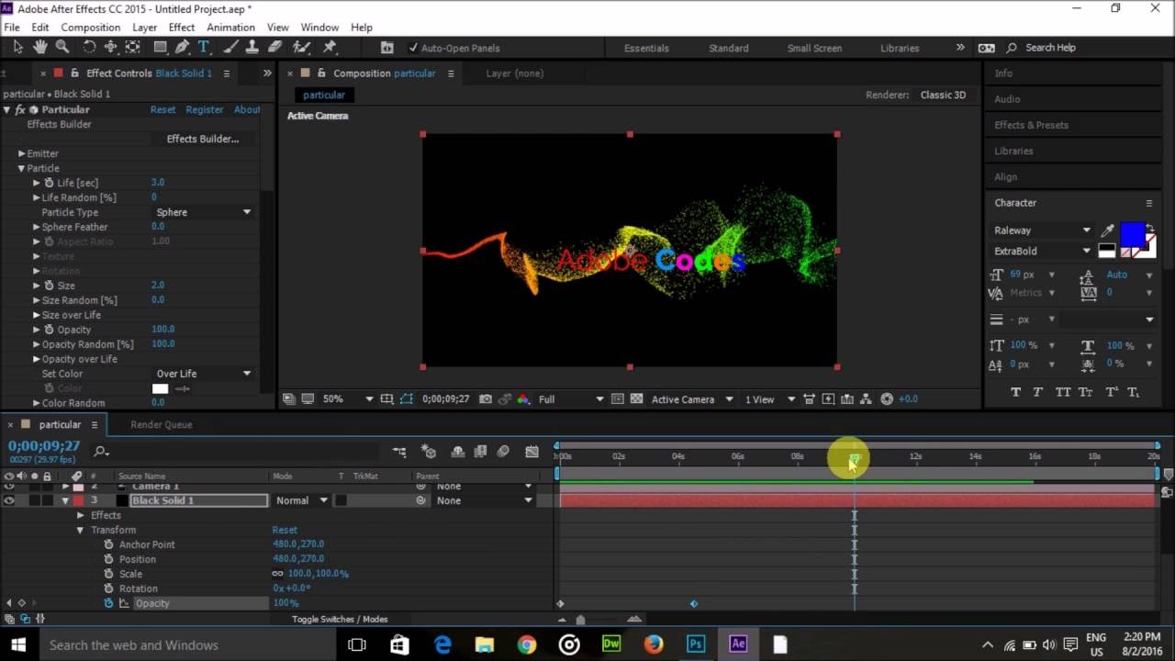Open the Layer menu

pos(144,28)
